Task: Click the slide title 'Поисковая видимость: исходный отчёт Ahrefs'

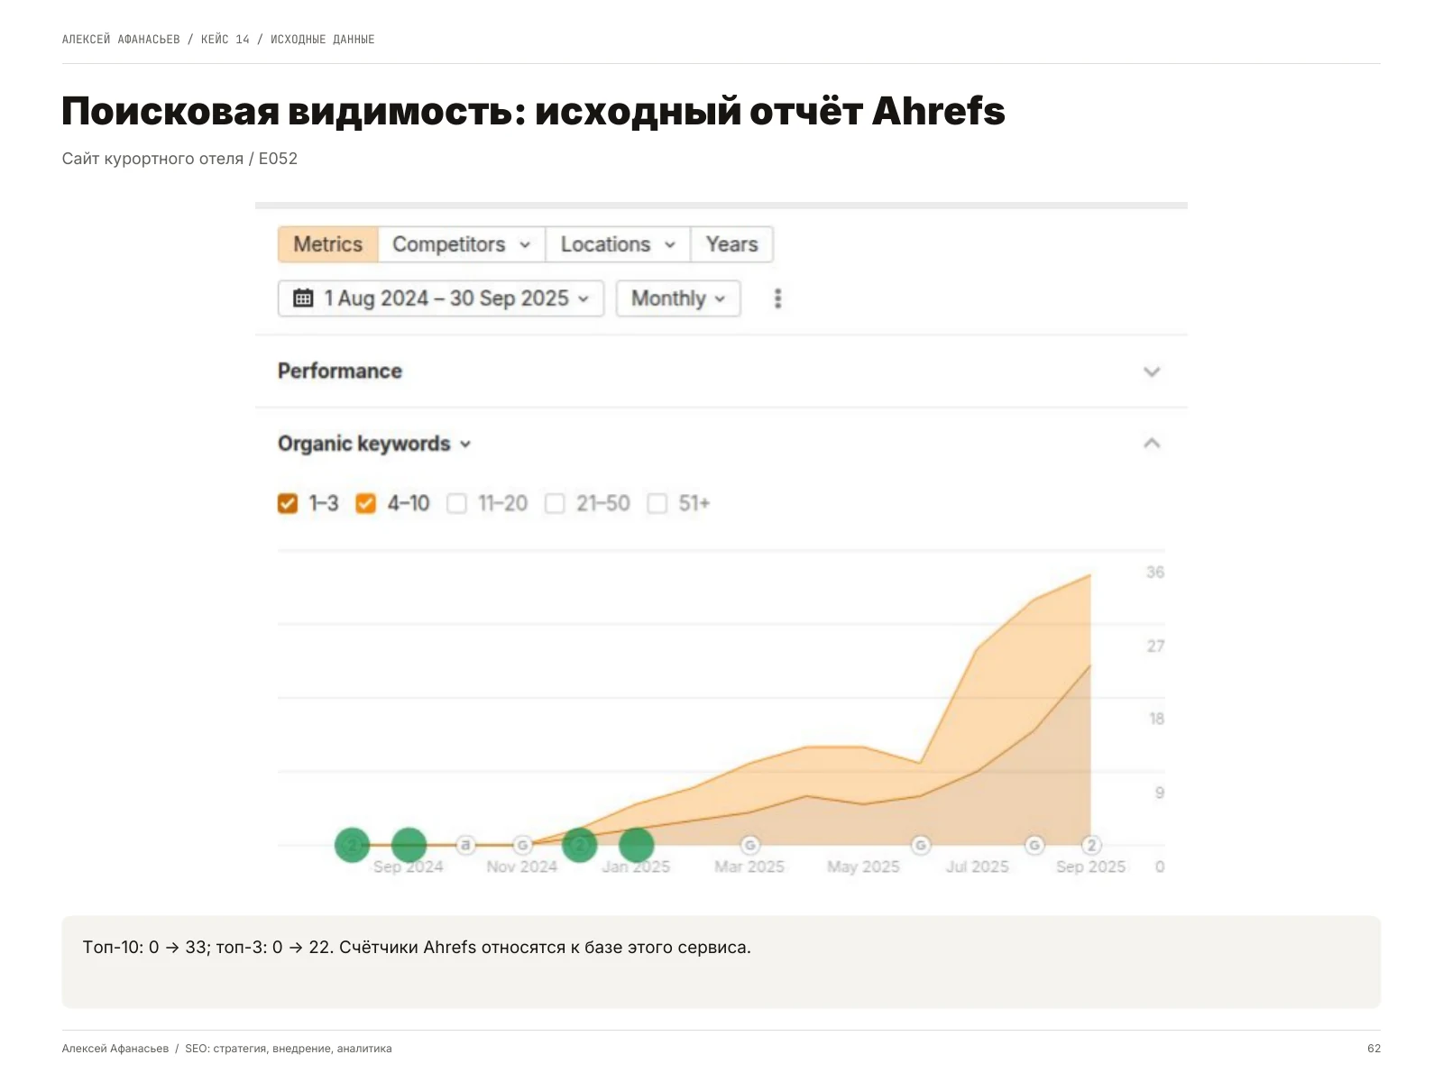Action: [x=533, y=112]
